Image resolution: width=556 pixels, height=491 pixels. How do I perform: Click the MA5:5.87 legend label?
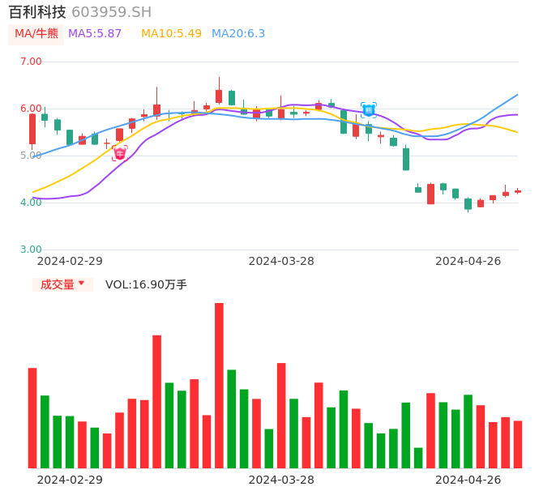click(95, 34)
